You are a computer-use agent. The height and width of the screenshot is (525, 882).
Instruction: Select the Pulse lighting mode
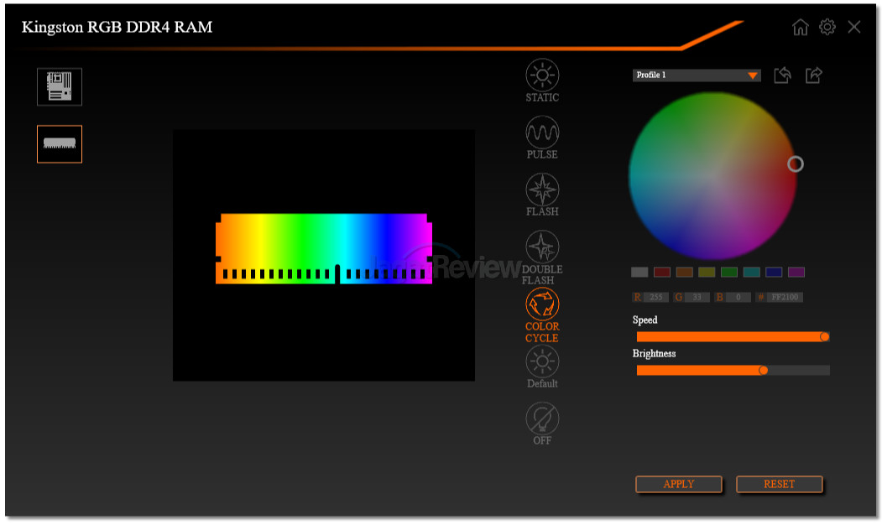click(542, 138)
